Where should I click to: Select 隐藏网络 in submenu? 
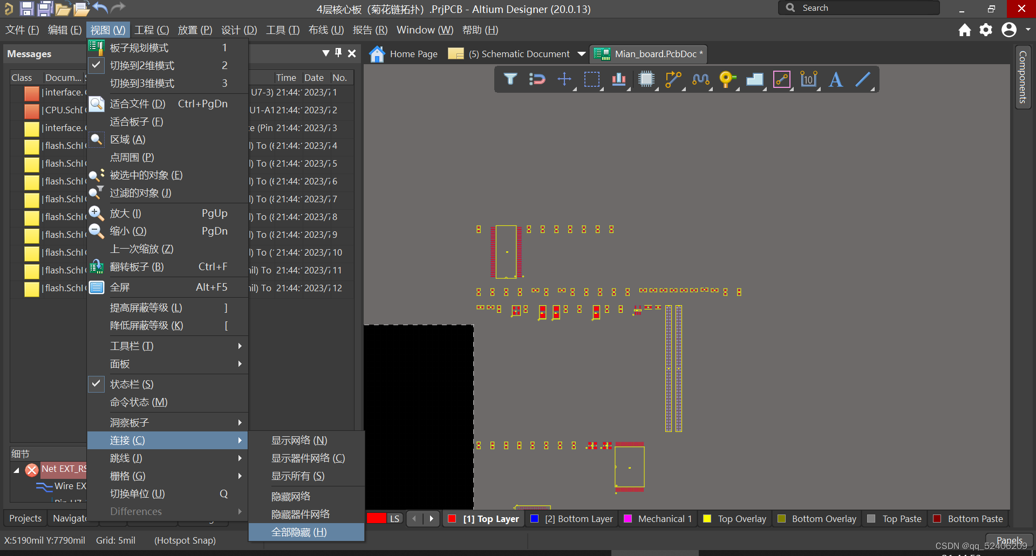pyautogui.click(x=306, y=496)
